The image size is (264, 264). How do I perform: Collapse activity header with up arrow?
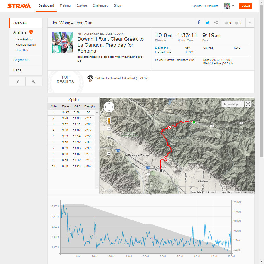point(250,23)
